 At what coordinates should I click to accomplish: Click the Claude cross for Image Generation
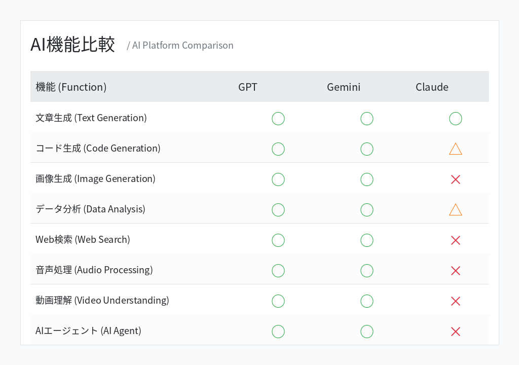click(x=456, y=179)
